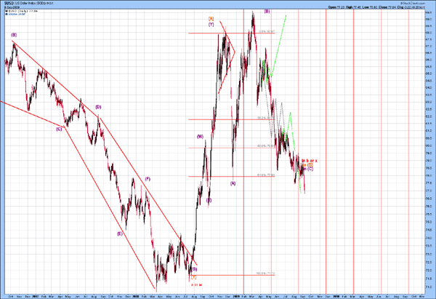Click the $USD ticker symbol title
436x299 pixels.
(9, 3)
